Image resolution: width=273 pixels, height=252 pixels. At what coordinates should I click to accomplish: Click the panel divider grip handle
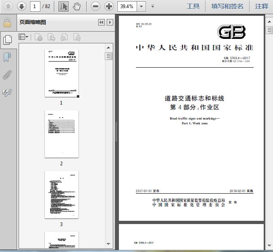tap(116, 132)
